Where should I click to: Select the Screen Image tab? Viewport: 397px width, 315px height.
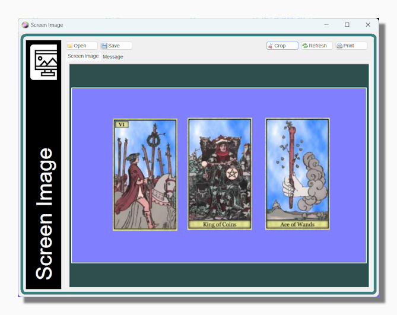coord(83,56)
